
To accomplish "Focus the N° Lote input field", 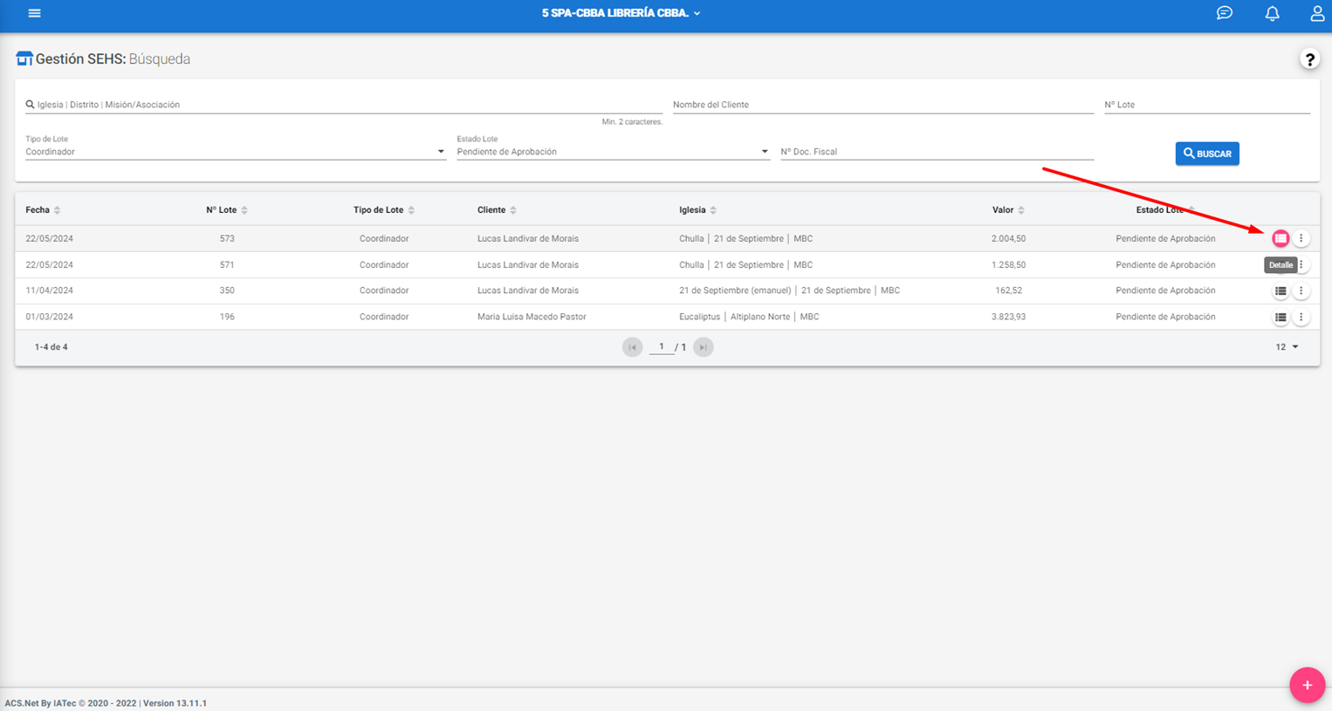I will [1207, 105].
